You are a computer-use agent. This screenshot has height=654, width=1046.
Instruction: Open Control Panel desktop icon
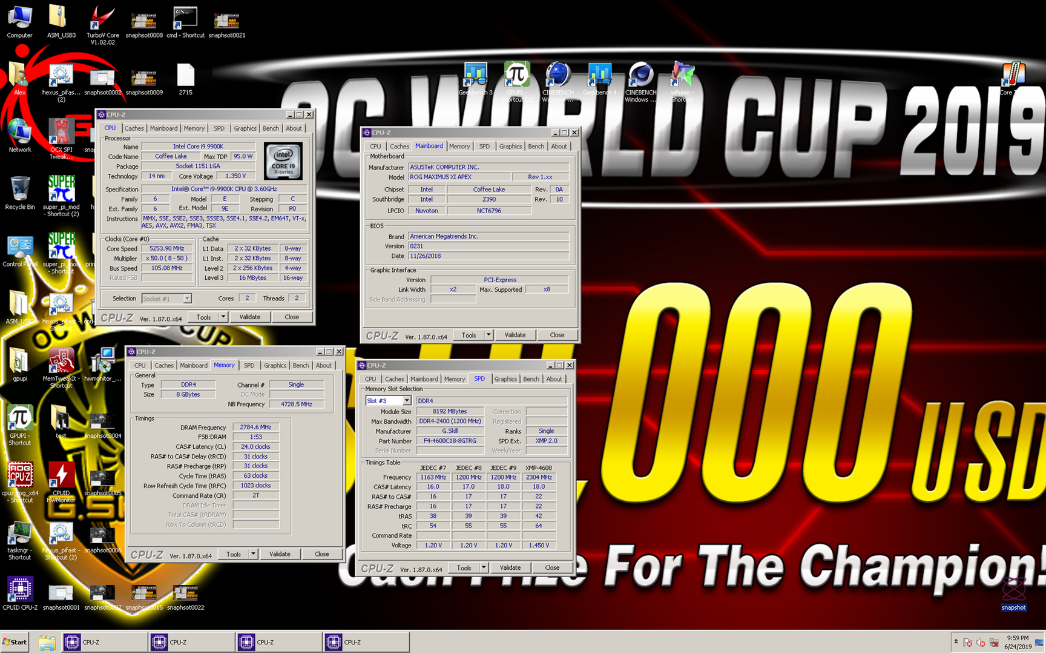19,251
